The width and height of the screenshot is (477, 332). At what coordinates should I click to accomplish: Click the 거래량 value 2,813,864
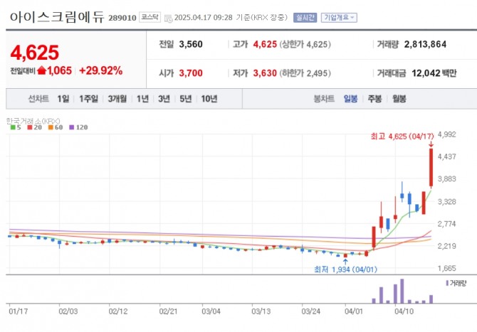coord(425,44)
